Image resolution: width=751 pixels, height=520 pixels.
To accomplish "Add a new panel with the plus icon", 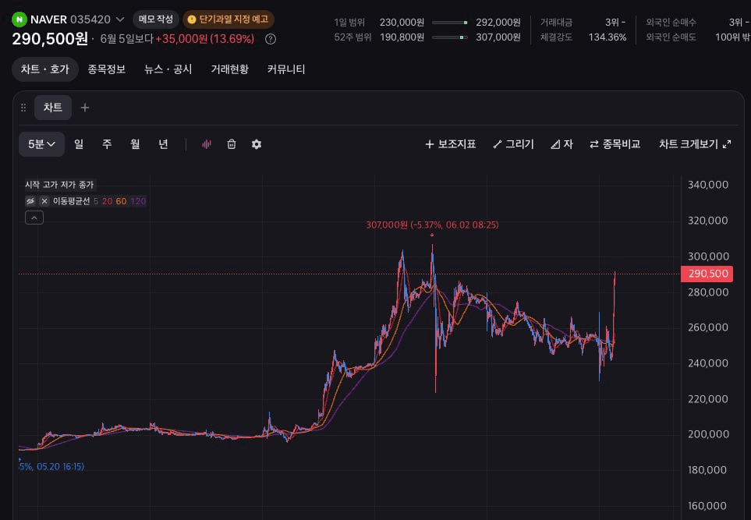I will coord(85,108).
